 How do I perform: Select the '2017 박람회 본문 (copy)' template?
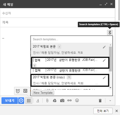tap(70, 80)
